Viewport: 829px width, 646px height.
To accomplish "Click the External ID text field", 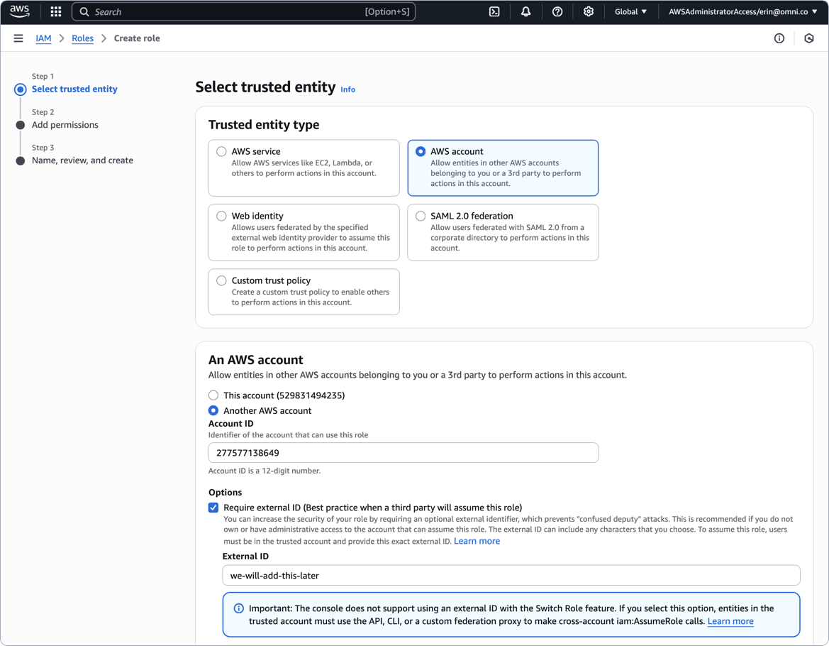I will [511, 575].
